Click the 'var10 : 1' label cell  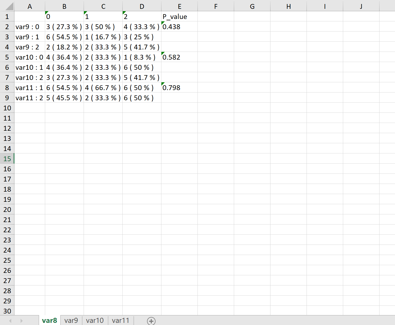(x=30, y=67)
